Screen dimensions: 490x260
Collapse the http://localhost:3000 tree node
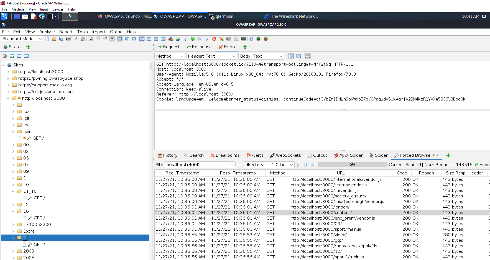[x=8, y=98]
